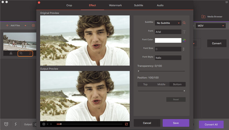This screenshot has height=130, width=229.
Task: Click the font picker T icon
Action: click(x=184, y=32)
